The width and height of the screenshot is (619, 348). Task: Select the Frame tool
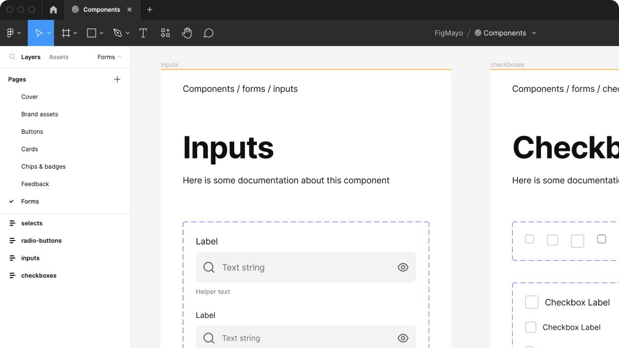tap(66, 33)
